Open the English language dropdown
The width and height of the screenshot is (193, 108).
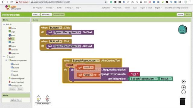click(x=158, y=8)
